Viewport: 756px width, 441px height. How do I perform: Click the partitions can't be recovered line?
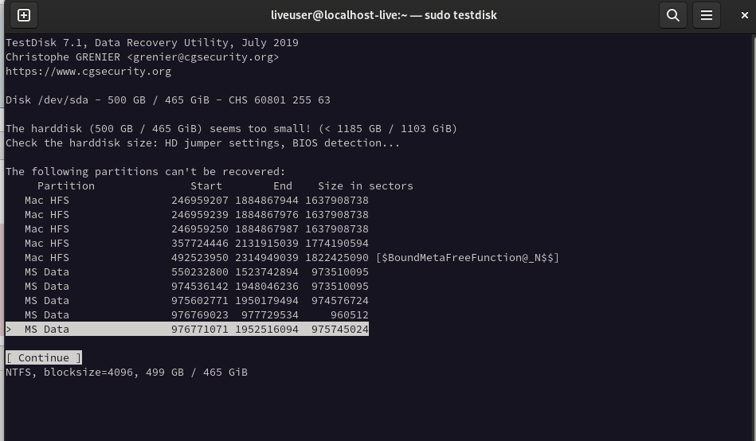pyautogui.click(x=146, y=172)
